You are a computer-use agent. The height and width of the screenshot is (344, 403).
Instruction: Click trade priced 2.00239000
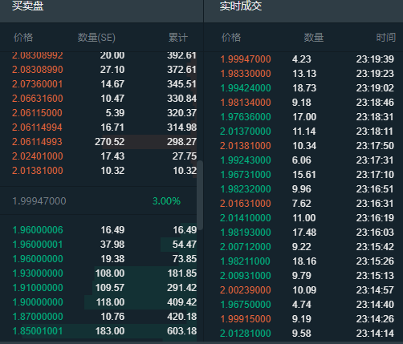click(303, 290)
